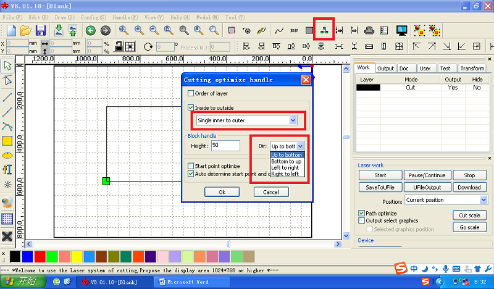Pick the red color swatch
494x289 pixels.
tap(40, 256)
